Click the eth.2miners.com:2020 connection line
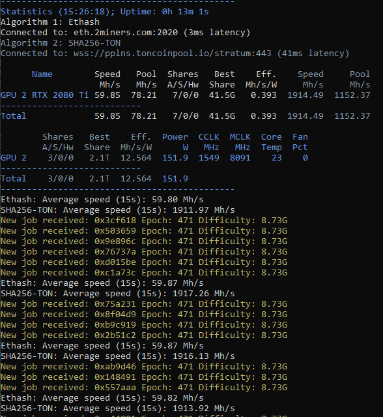Image resolution: width=383 pixels, height=417 pixels. [126, 33]
